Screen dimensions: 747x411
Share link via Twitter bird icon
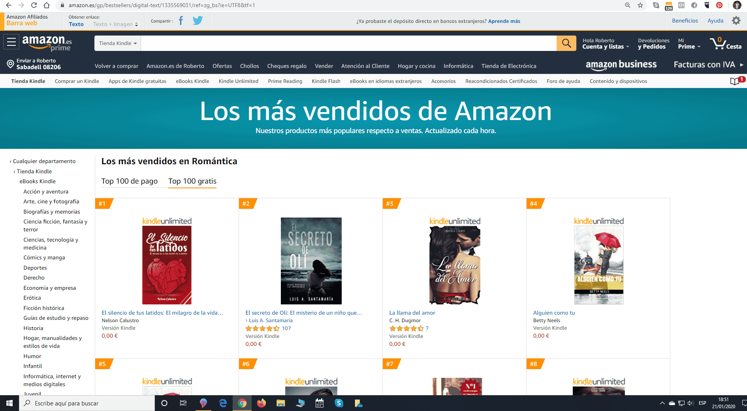(198, 21)
